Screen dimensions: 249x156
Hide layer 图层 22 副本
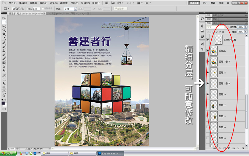[208, 83]
